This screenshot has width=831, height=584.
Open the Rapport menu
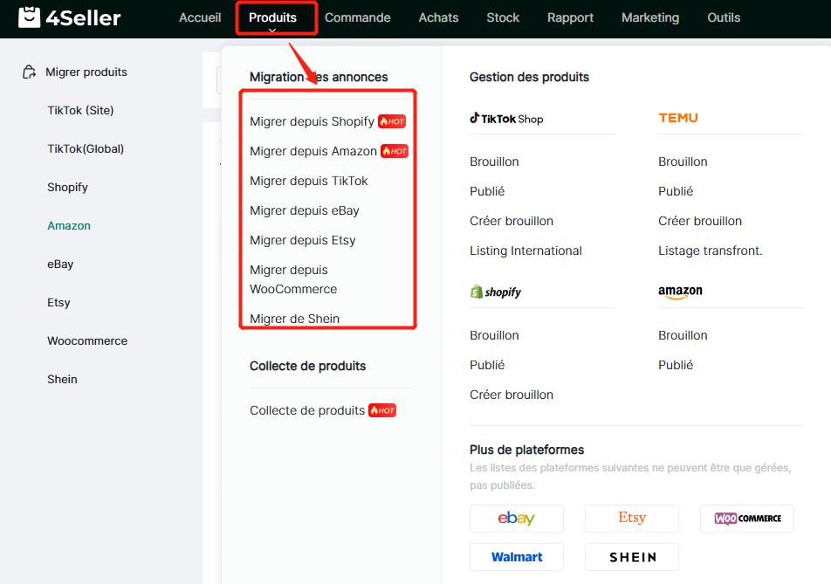click(570, 17)
